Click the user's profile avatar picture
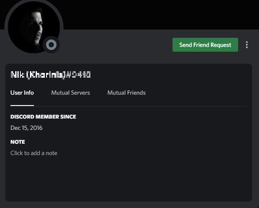This screenshot has height=208, width=259. pos(34,27)
